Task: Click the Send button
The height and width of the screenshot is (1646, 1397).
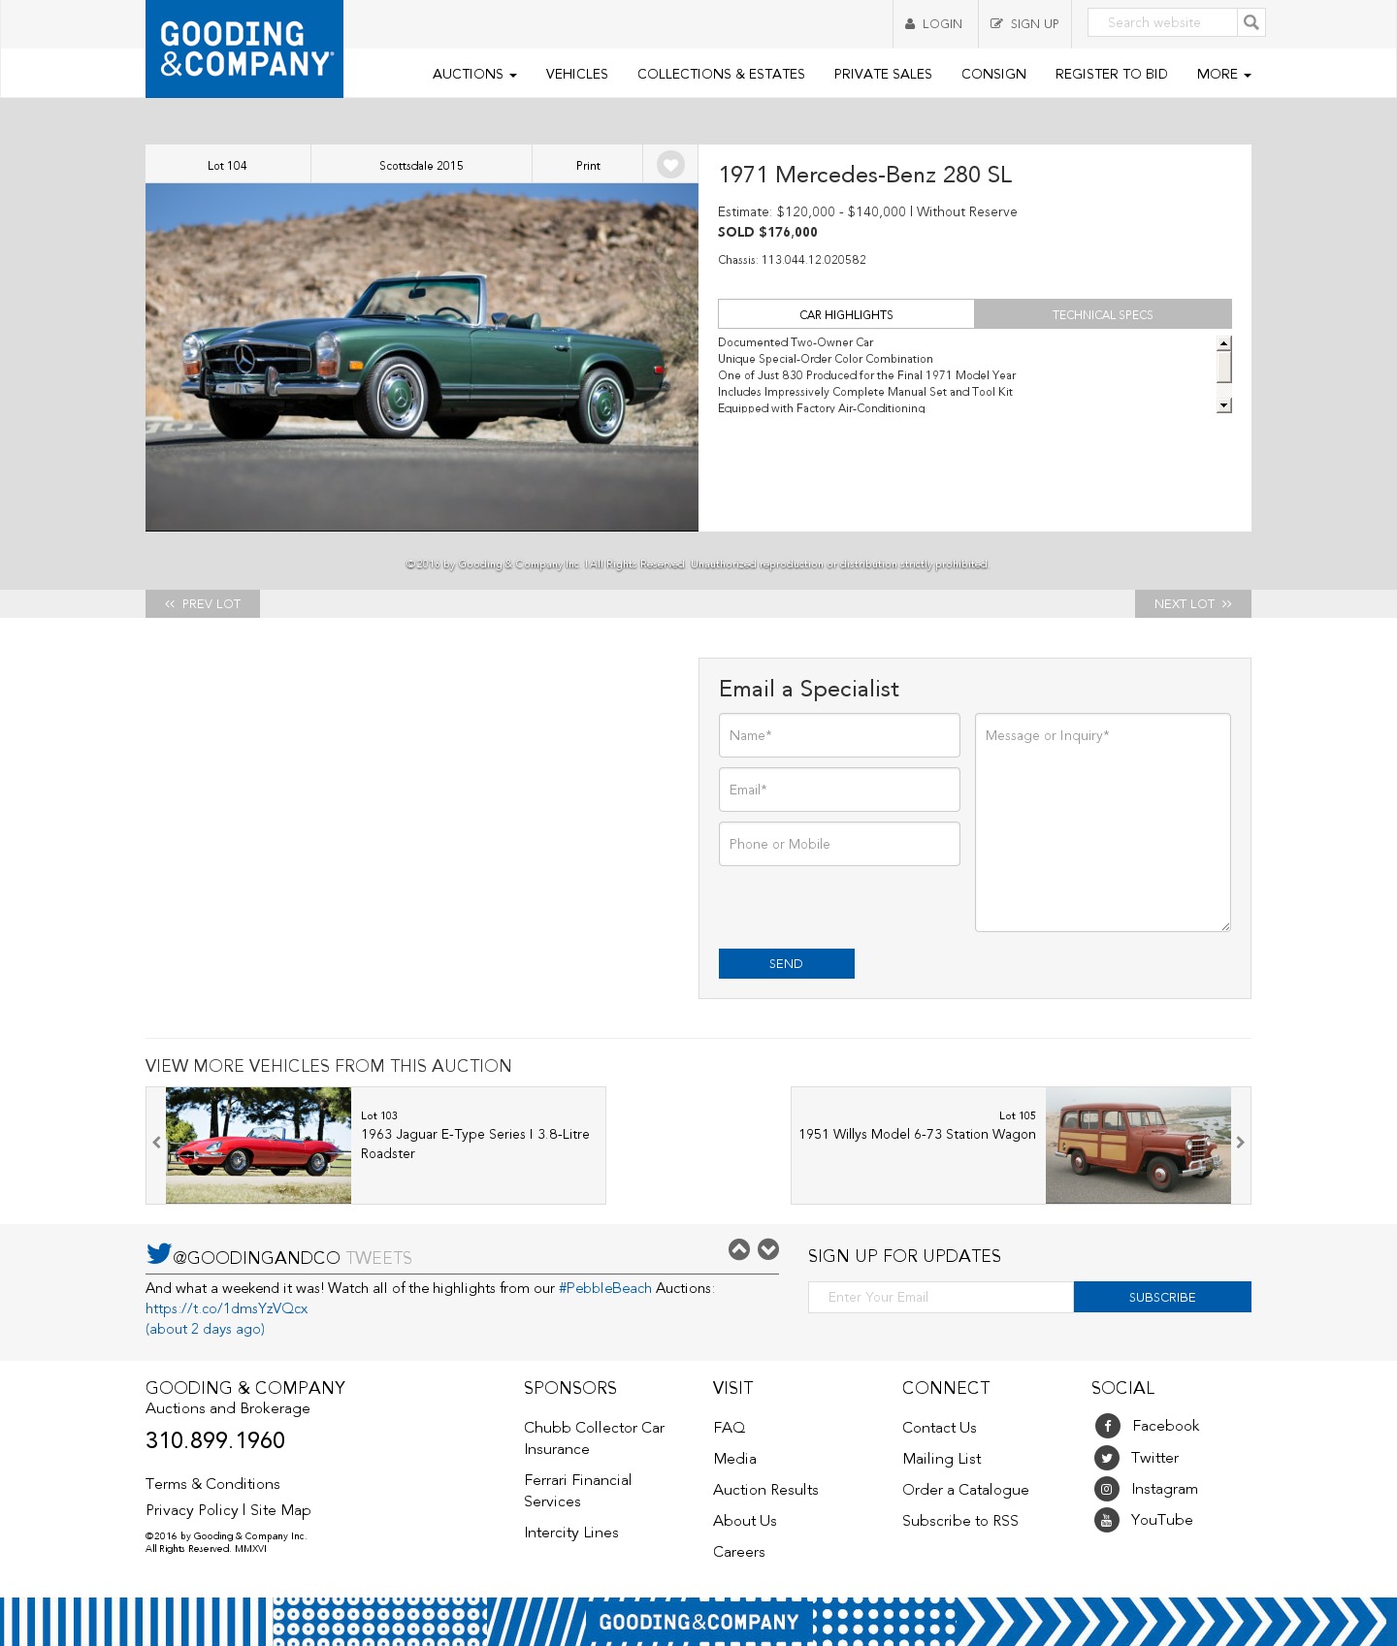Action: [x=787, y=963]
